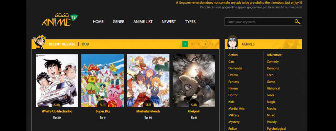The width and height of the screenshot is (336, 131).
Task: Select the Music genre
Action: (271, 115)
